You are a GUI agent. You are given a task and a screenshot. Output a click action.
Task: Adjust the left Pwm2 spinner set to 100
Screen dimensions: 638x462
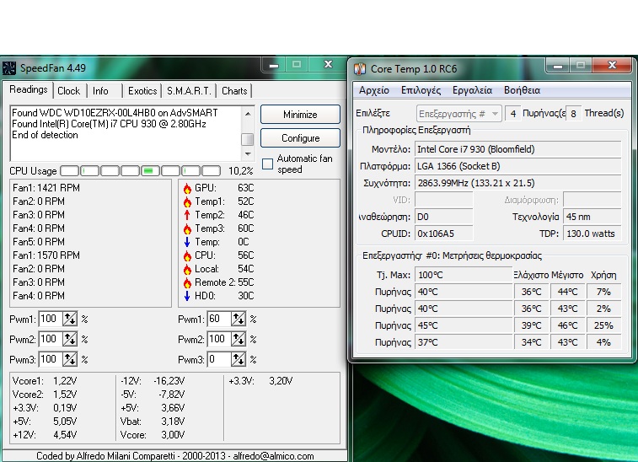pos(70,339)
